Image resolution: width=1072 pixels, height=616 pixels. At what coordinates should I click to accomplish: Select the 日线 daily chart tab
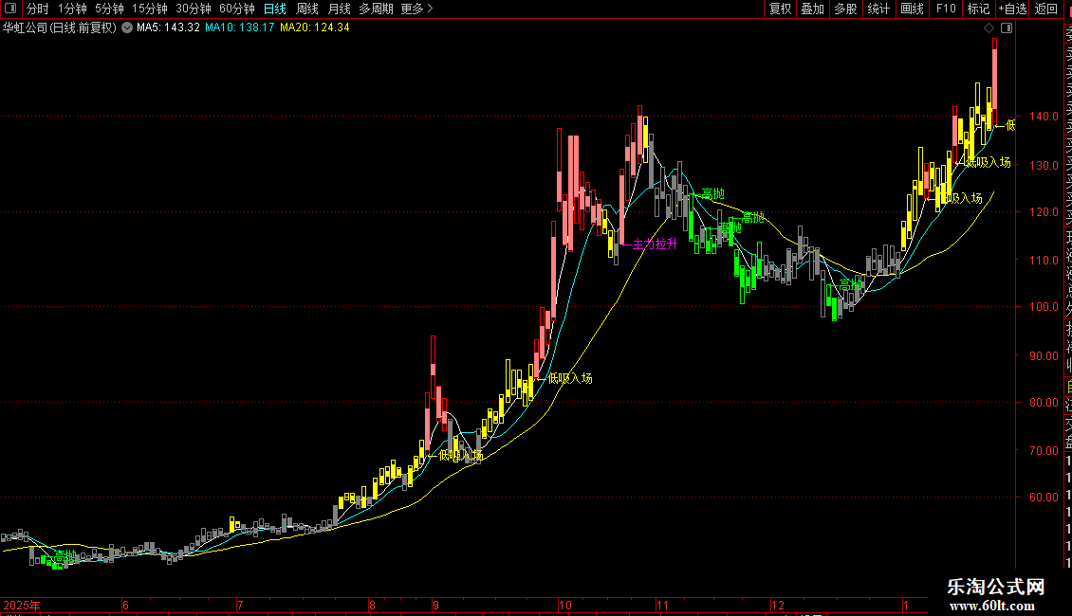(275, 9)
